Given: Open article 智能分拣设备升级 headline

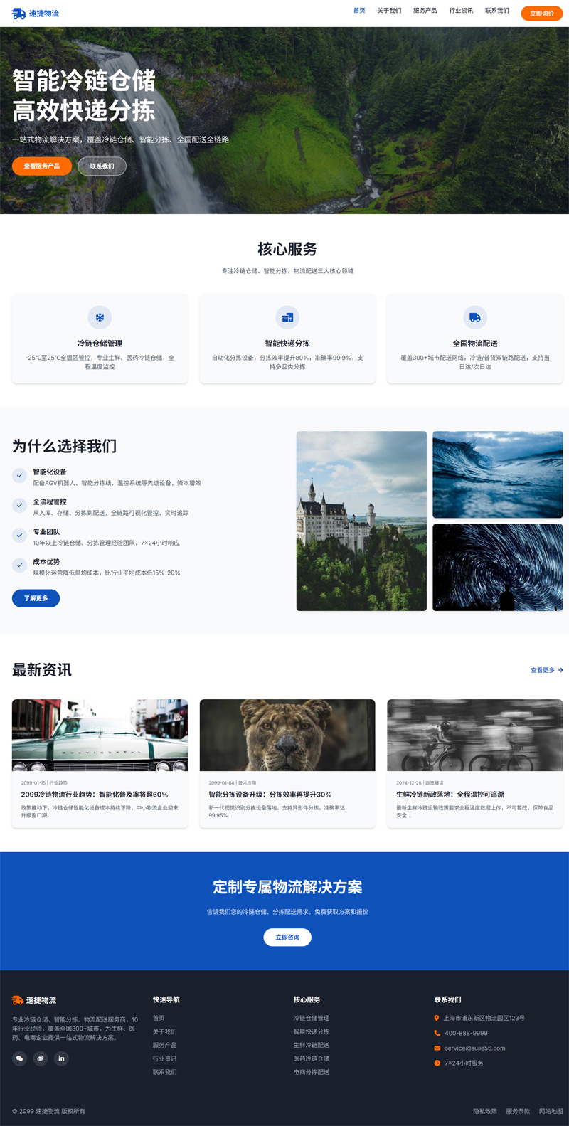Looking at the screenshot, I should (x=270, y=795).
